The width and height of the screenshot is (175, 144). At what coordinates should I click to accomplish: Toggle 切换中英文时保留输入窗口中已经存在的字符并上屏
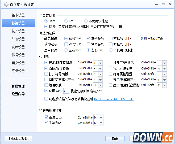click(x=46, y=27)
